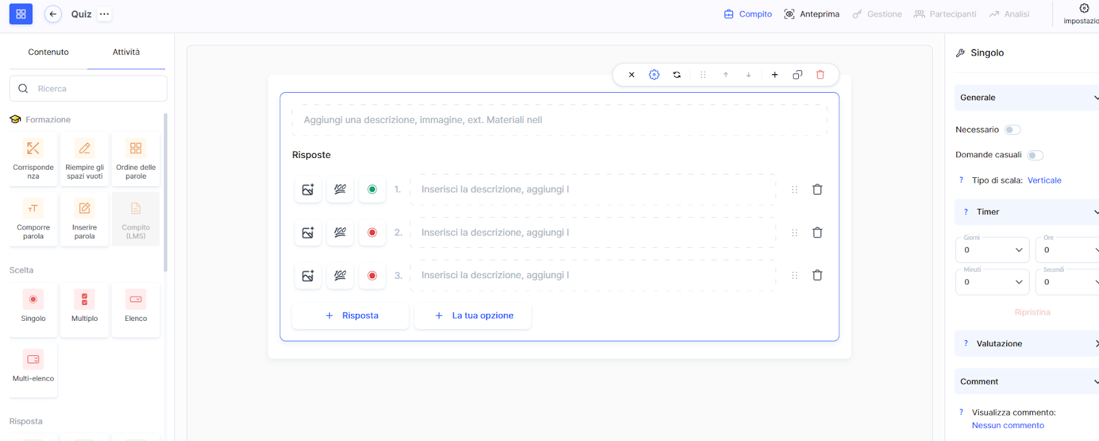Click the back arrow next to Quiz
1099x441 pixels.
click(53, 14)
